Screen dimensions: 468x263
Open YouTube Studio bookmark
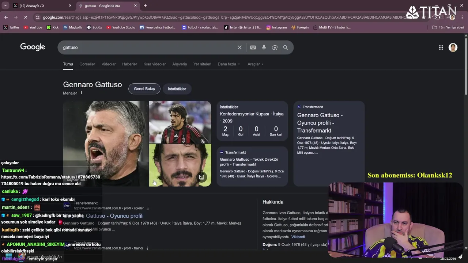pyautogui.click(x=121, y=27)
